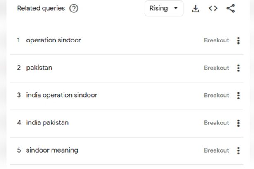The image size is (254, 169).
Task: Expand the Rising dropdown
Action: 164,8
